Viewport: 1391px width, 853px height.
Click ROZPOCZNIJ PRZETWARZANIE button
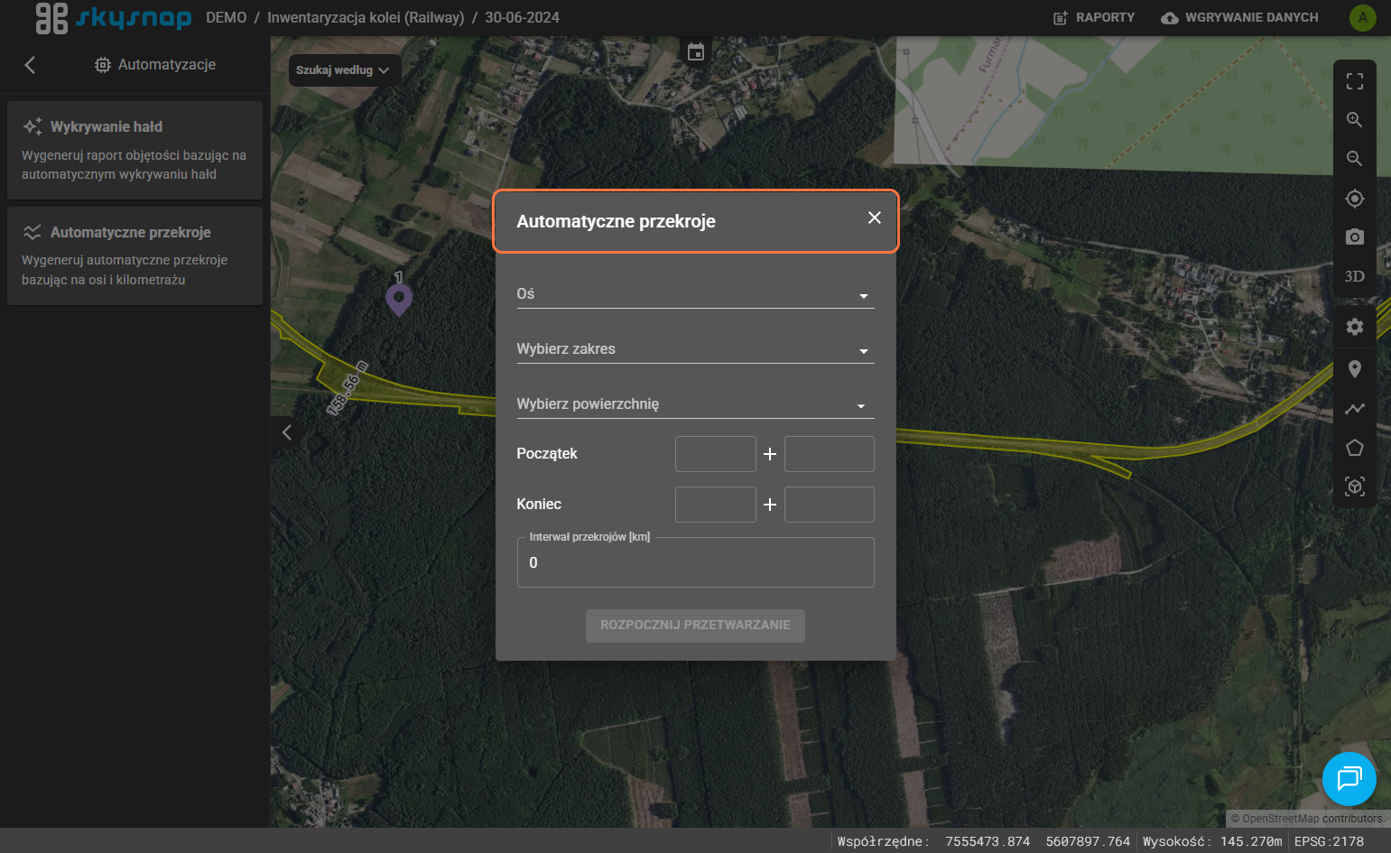[695, 625]
